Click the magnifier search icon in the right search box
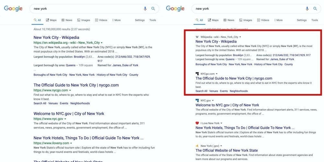 315,9
